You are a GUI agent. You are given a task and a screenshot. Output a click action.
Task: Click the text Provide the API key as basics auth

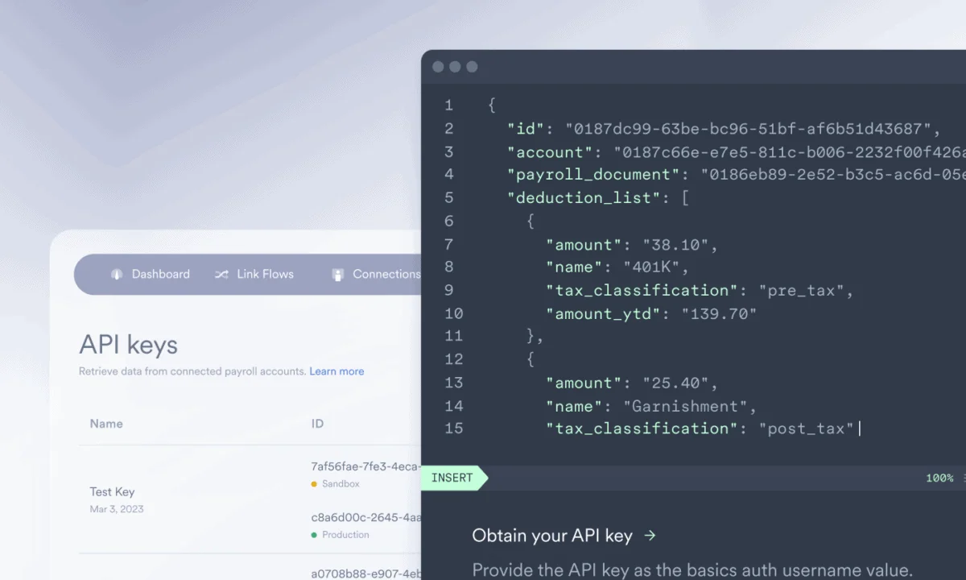[692, 570]
